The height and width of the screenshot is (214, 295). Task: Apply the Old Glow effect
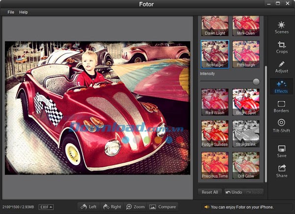coord(246,165)
